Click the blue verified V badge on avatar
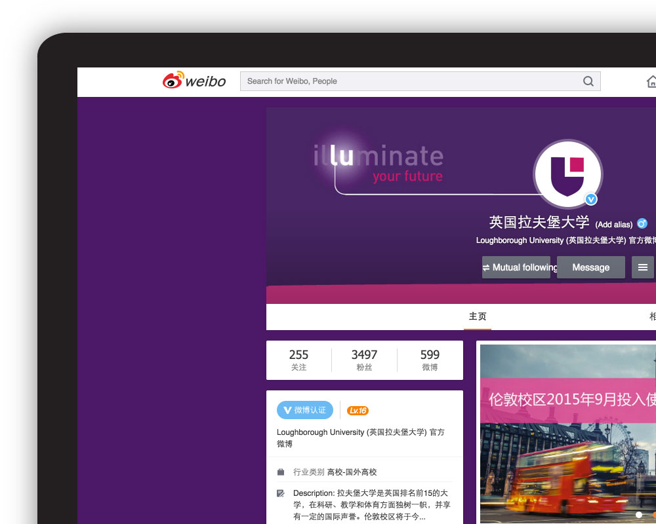 coord(591,200)
